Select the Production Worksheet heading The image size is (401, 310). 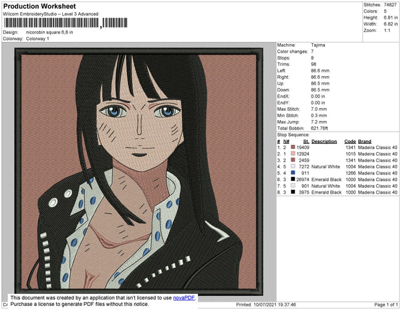click(x=39, y=7)
